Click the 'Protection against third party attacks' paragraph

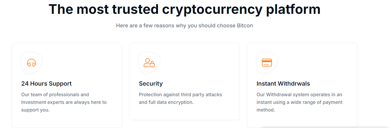[x=180, y=99]
